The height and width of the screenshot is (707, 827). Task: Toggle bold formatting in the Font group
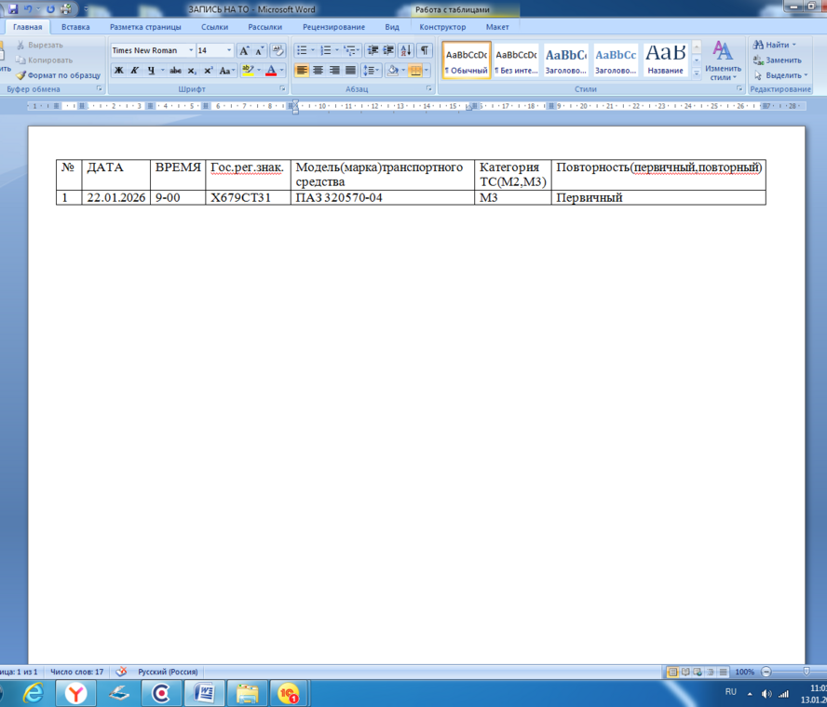tap(118, 71)
